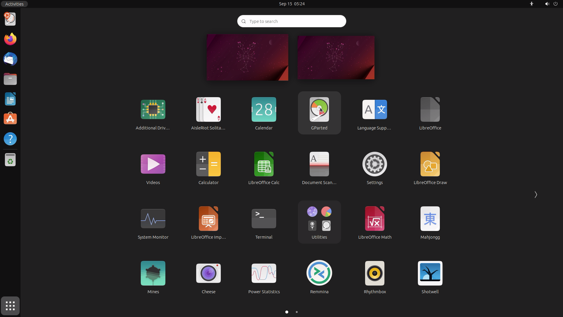Switch to the second workspace thumbnail
563x317 pixels.
[x=336, y=57]
